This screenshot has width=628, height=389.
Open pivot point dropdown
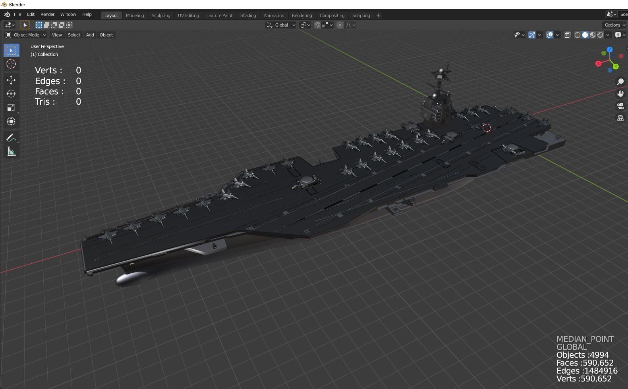pyautogui.click(x=305, y=25)
